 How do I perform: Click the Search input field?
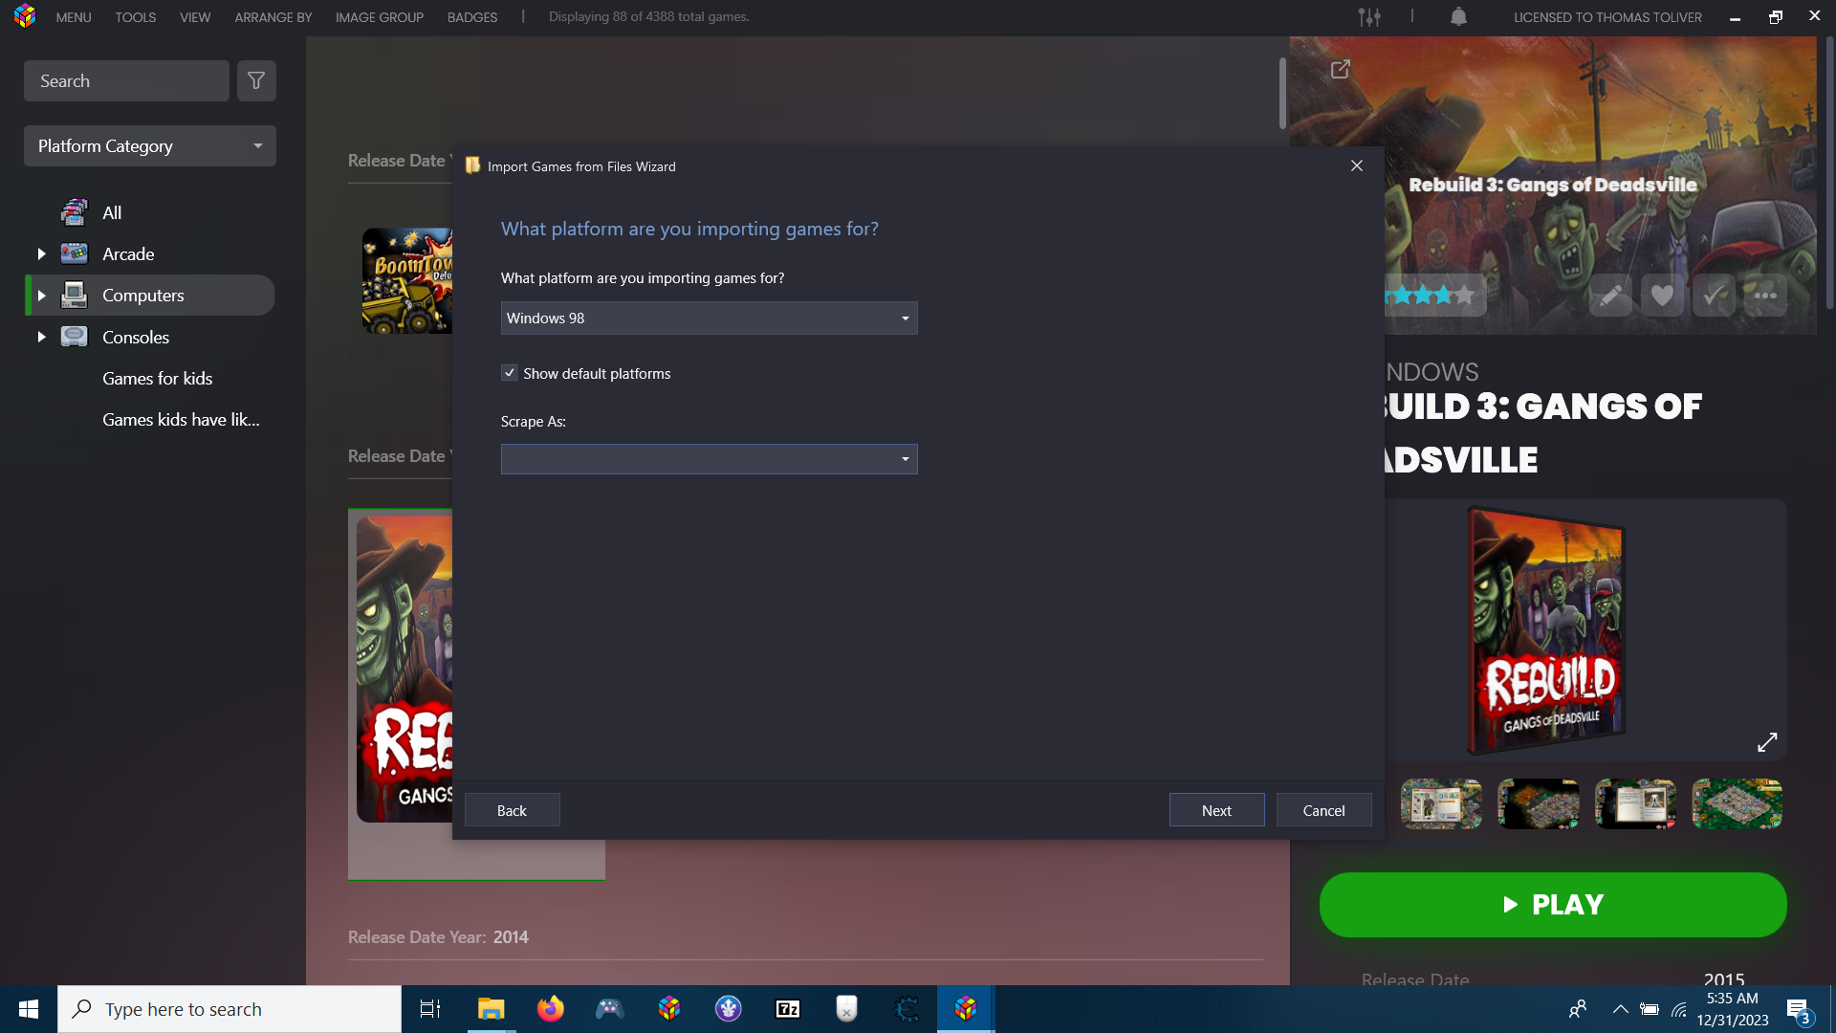126,81
